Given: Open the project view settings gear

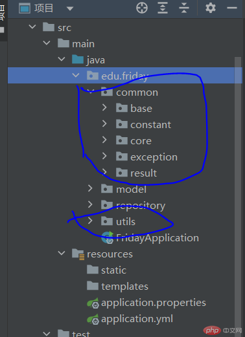Looking at the screenshot, I should click(x=211, y=8).
